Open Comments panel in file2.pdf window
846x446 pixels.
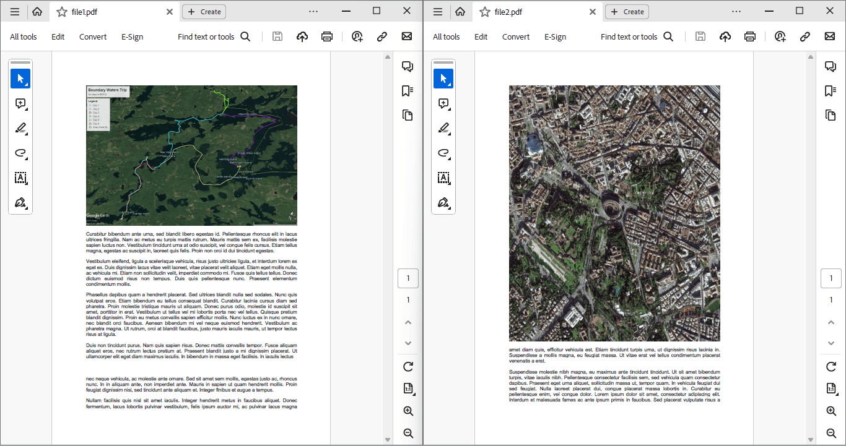point(831,66)
